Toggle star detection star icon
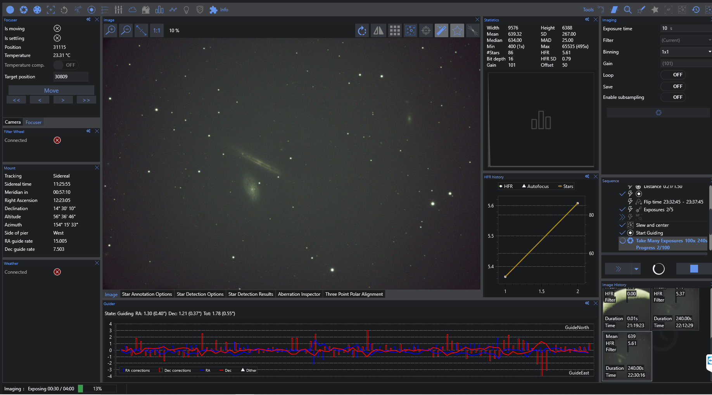Viewport: 712px width, 395px height. (x=457, y=31)
